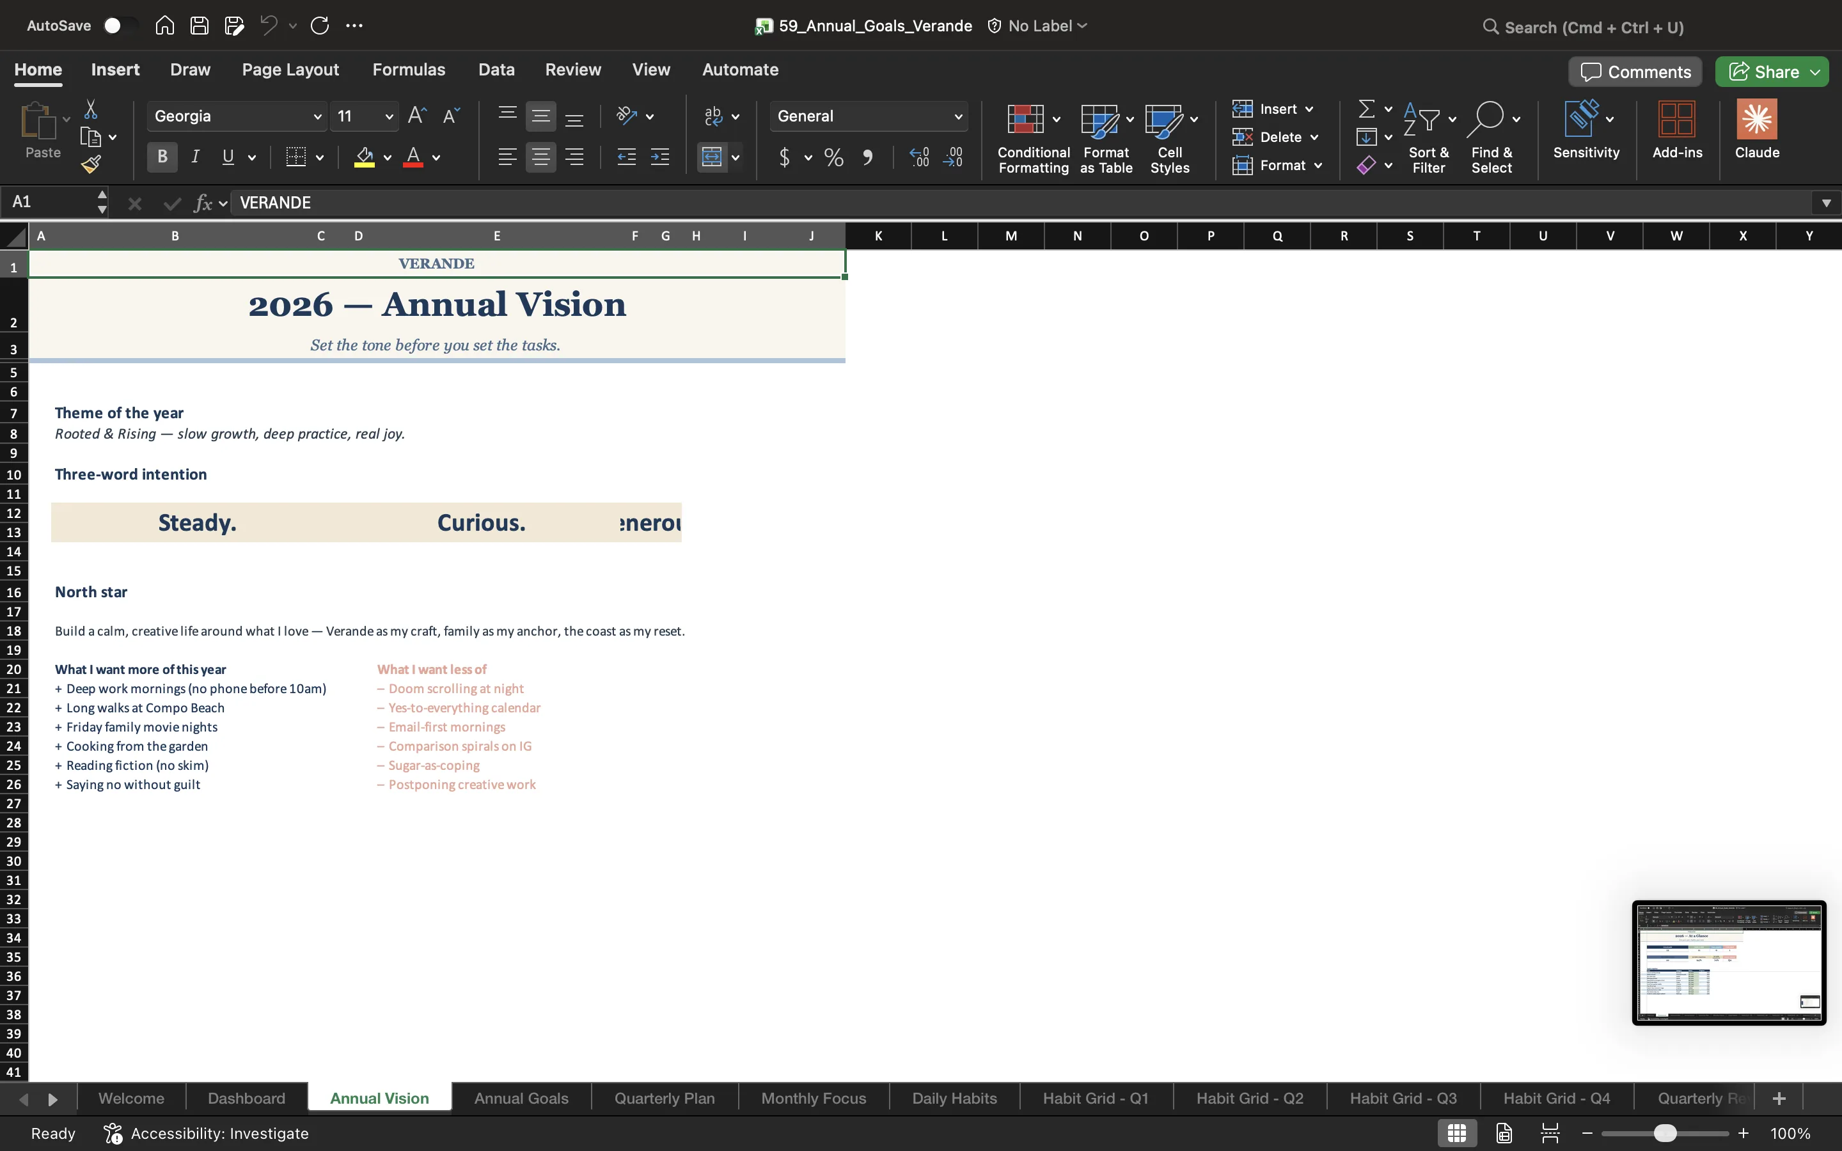Click the Cut scissors icon
This screenshot has height=1151, width=1842.
(91, 109)
